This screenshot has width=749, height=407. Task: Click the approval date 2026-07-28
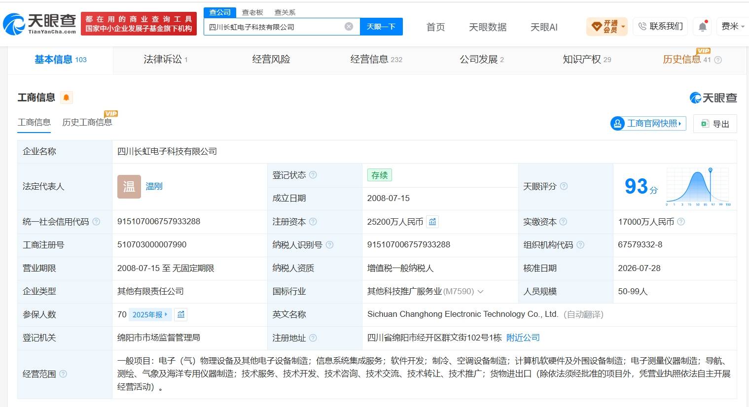(x=639, y=268)
